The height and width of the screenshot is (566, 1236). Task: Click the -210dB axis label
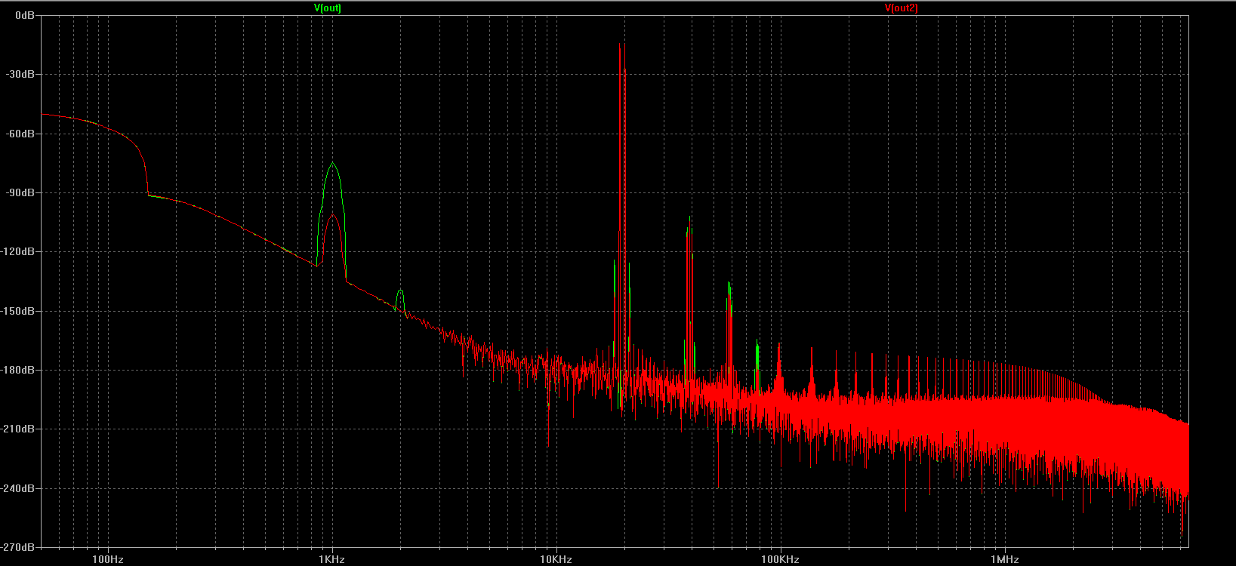[x=19, y=429]
